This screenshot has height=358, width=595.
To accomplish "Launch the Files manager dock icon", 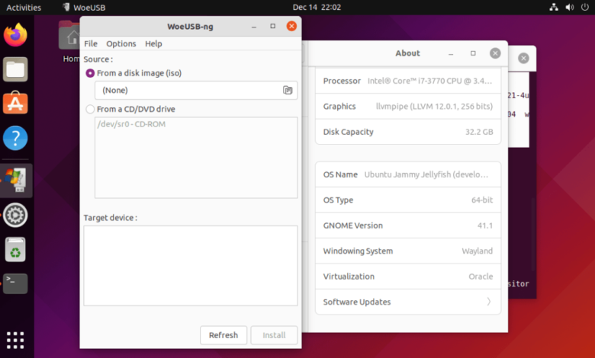I will [x=15, y=69].
